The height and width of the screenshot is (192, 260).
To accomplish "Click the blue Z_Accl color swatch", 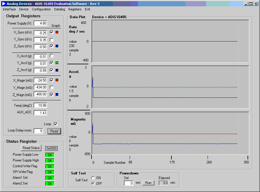I will [57, 70].
